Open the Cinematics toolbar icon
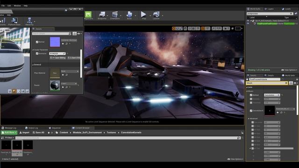Screen dimensions: 299x168 click(115, 14)
